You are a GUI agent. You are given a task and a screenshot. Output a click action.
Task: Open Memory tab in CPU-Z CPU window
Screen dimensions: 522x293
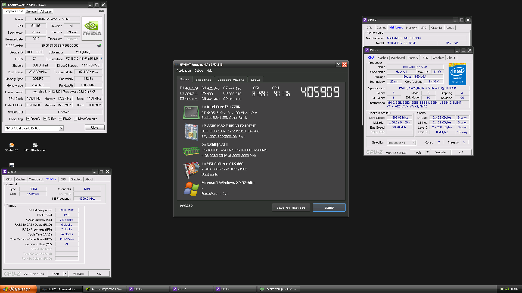click(x=413, y=58)
